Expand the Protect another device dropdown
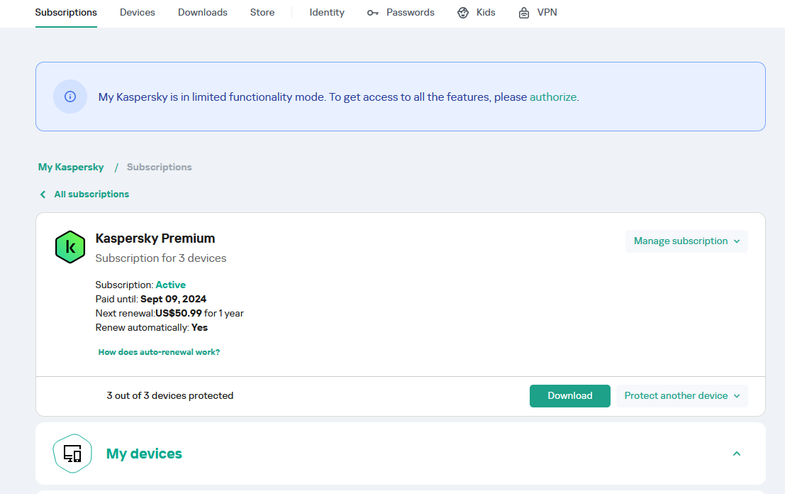 [681, 396]
